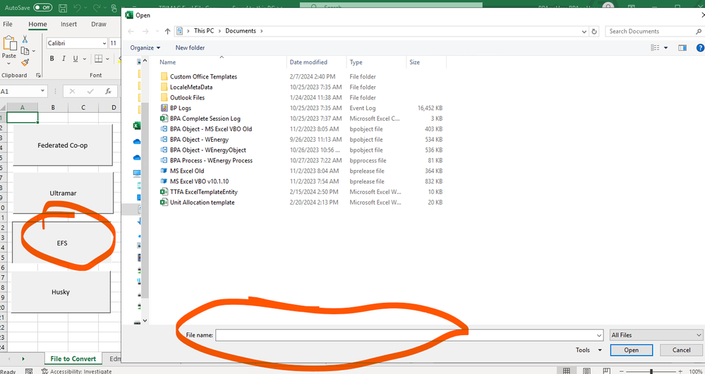Viewport: 705px width, 374px height.
Task: Go up one folder level
Action: [x=167, y=31]
